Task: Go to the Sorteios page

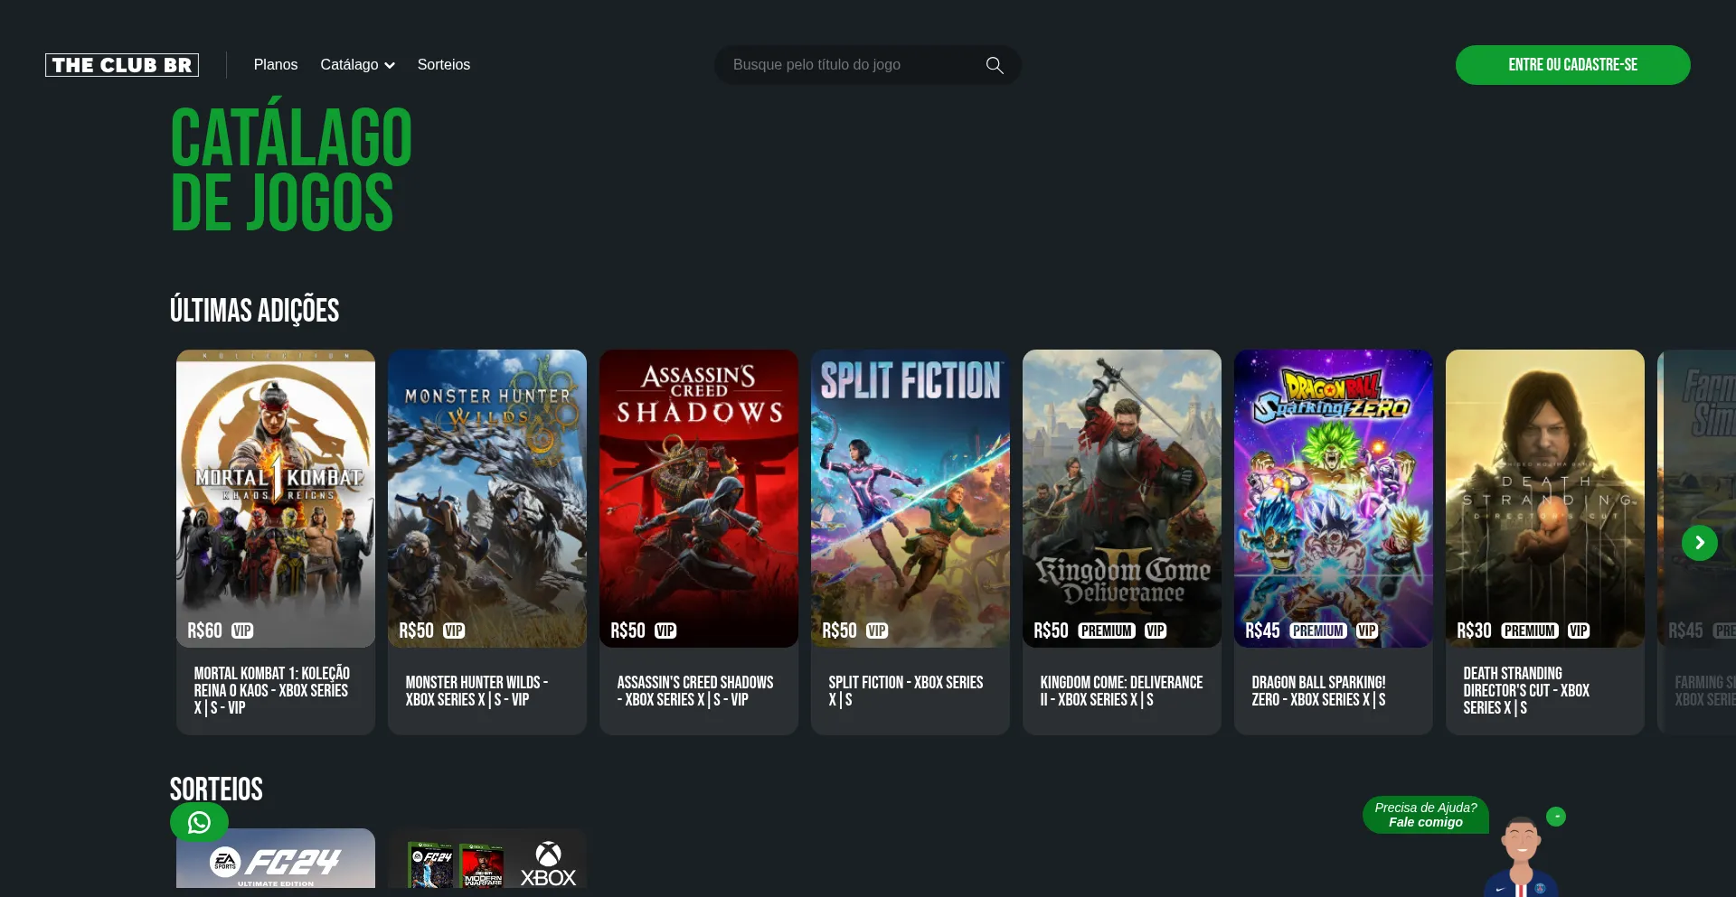Action: point(443,65)
